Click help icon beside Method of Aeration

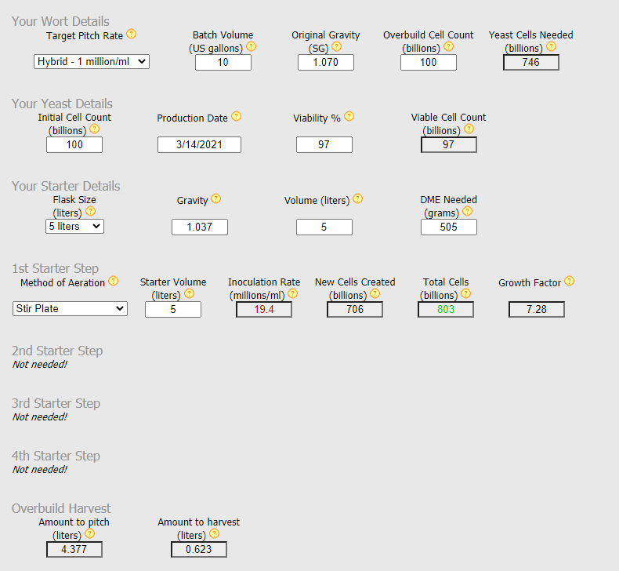[x=114, y=282]
